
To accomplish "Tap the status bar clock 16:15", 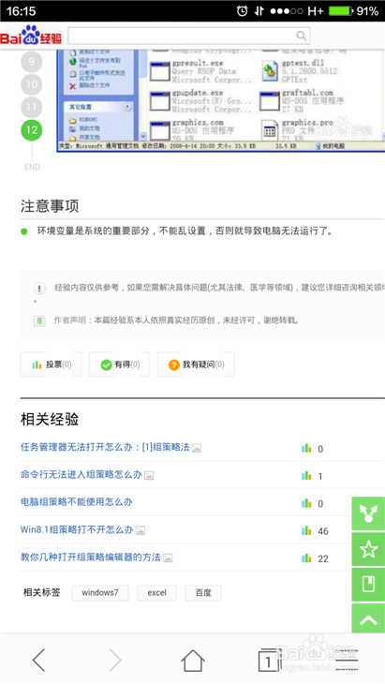I will (x=21, y=11).
